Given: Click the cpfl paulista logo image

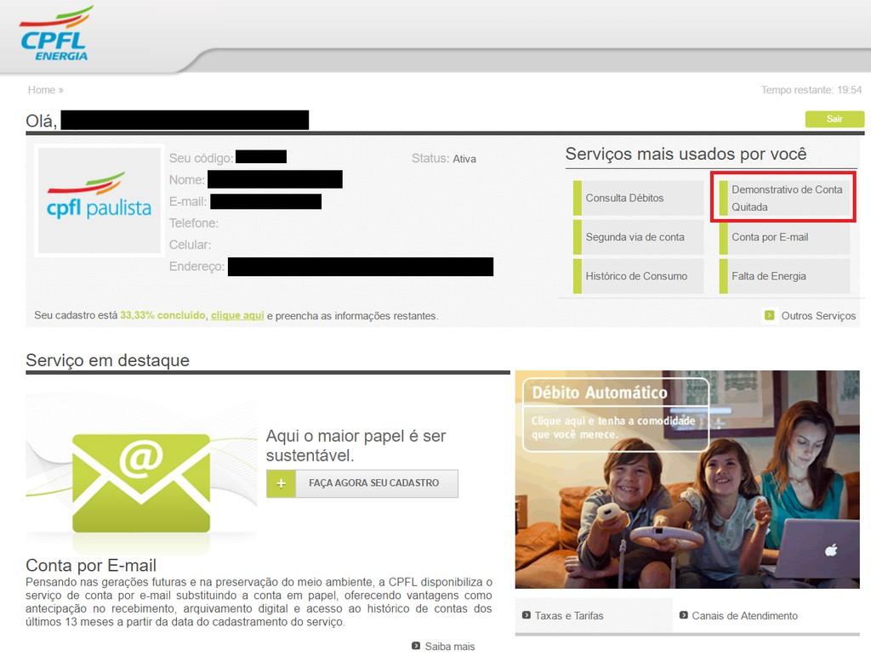Looking at the screenshot, I should pyautogui.click(x=99, y=200).
